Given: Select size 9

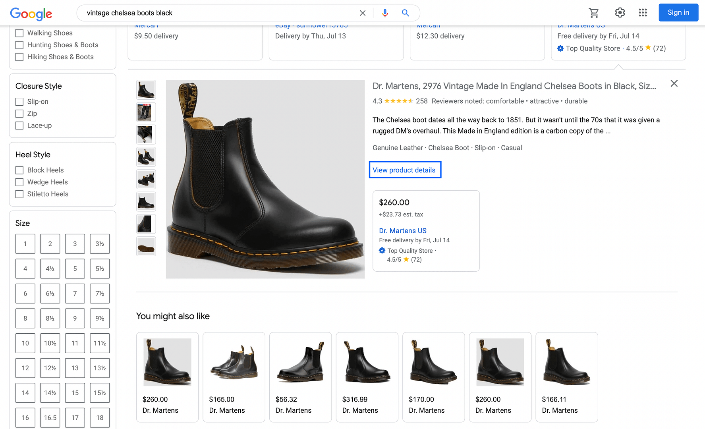Looking at the screenshot, I should (75, 318).
